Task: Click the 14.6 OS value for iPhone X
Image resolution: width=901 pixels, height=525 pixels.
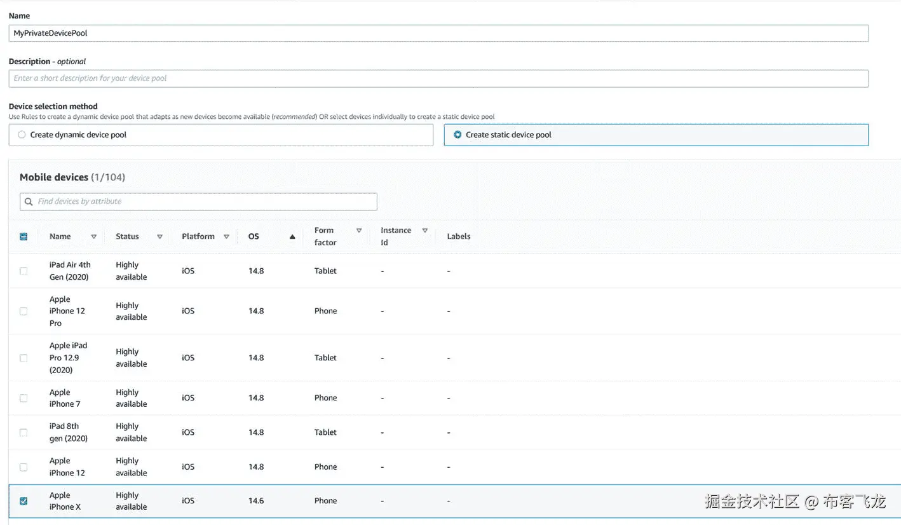Action: point(256,501)
